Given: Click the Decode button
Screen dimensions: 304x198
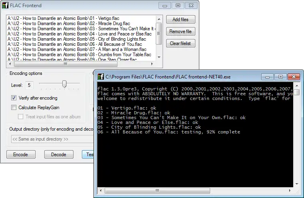Looking at the screenshot, I should 59,155.
